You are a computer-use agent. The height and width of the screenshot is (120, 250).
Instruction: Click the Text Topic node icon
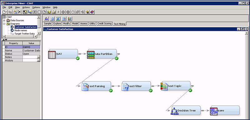coord(164,86)
